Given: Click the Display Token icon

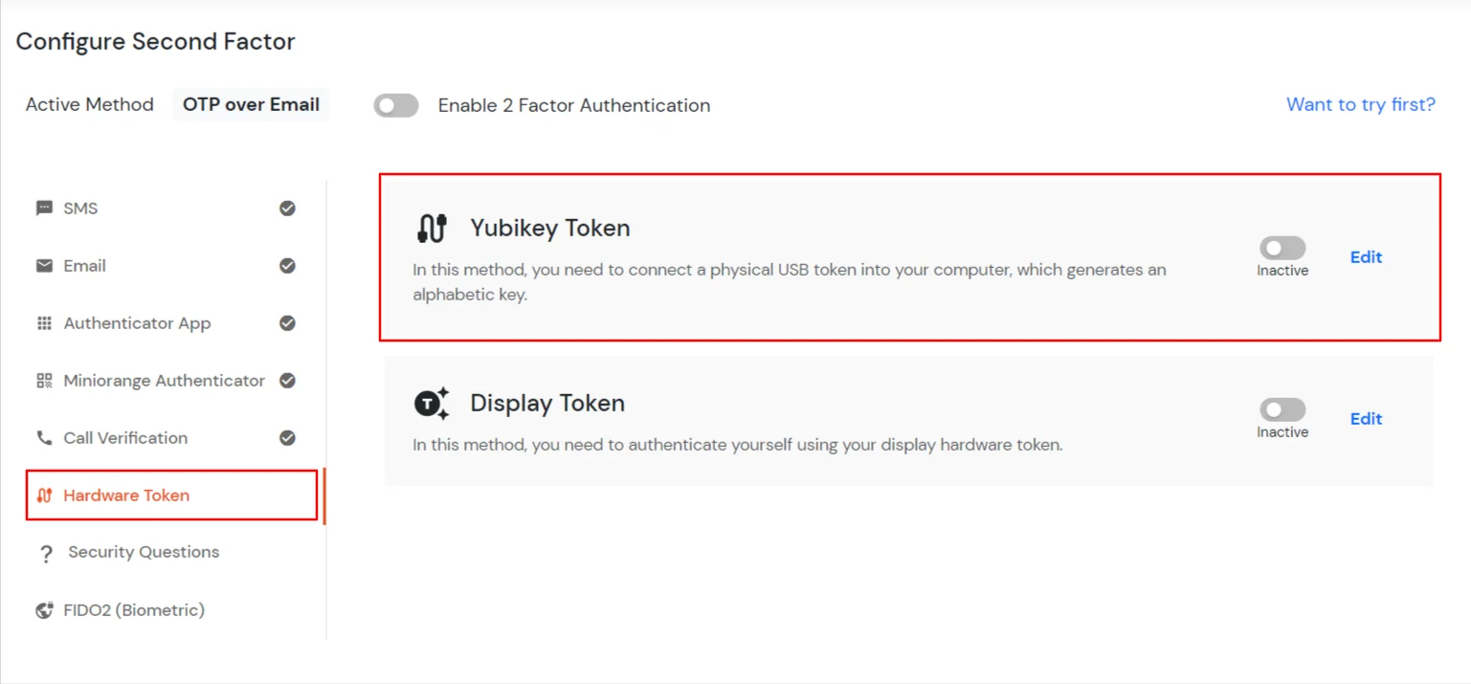Looking at the screenshot, I should [431, 403].
